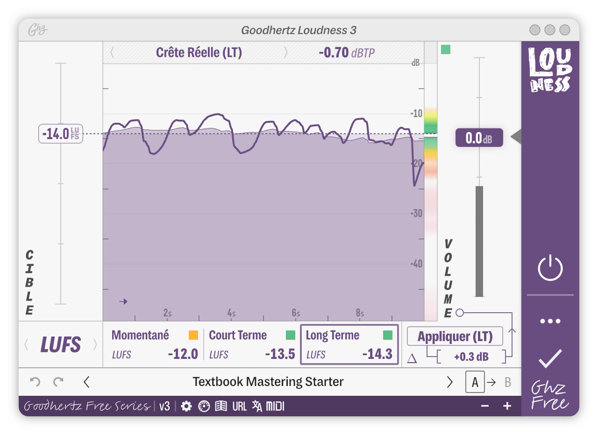Click the Ghz Free logo
Screen dimensions: 598x435
pos(550,396)
